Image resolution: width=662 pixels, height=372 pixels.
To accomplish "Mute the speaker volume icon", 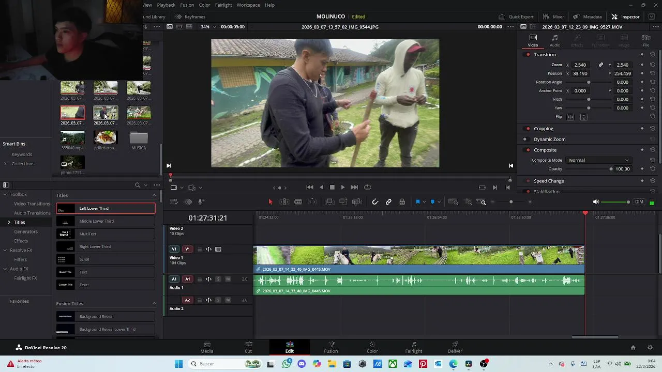I will point(596,202).
